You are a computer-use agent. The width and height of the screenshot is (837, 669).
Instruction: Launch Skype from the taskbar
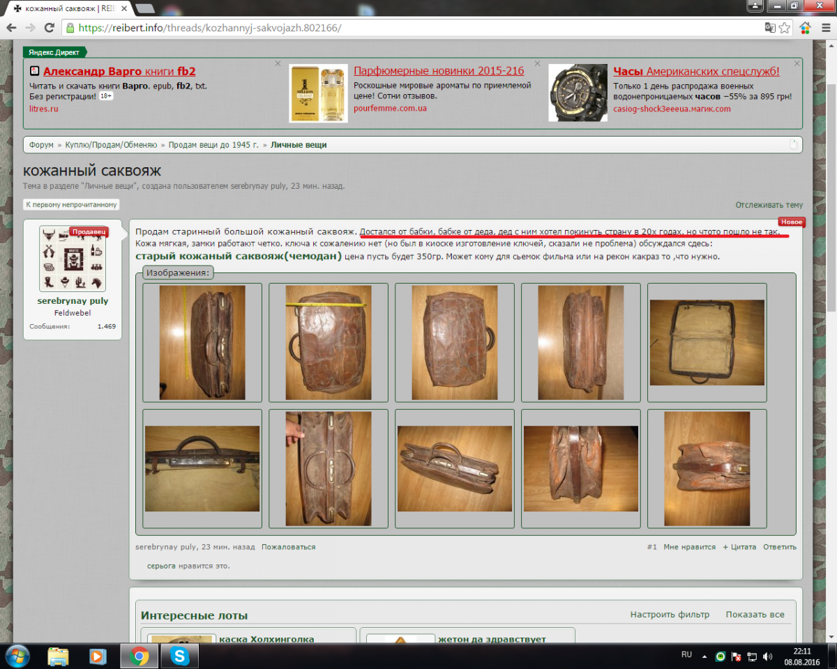coord(180,656)
